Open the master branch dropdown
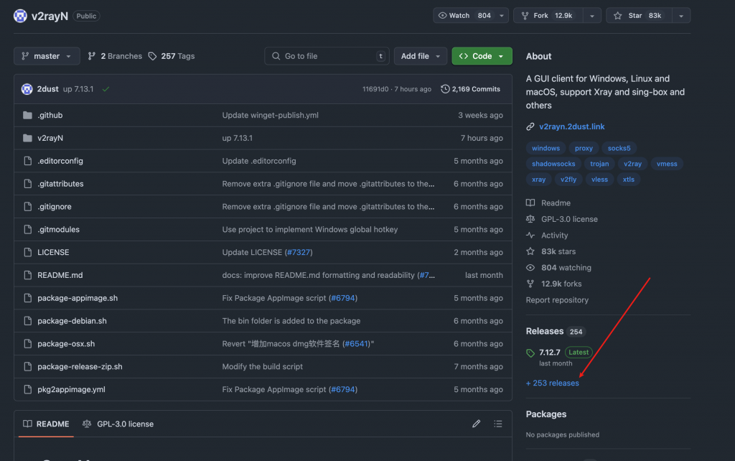Image resolution: width=735 pixels, height=461 pixels. 47,56
